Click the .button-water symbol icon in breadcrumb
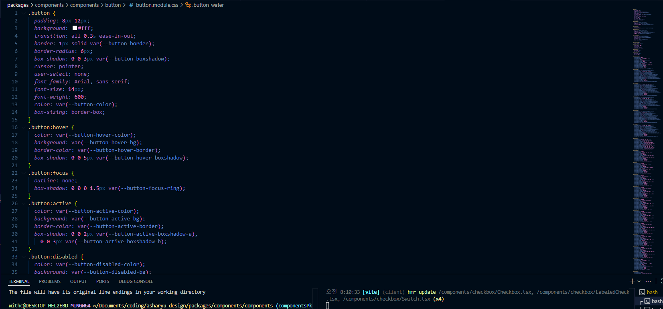Image resolution: width=663 pixels, height=309 pixels. [188, 5]
